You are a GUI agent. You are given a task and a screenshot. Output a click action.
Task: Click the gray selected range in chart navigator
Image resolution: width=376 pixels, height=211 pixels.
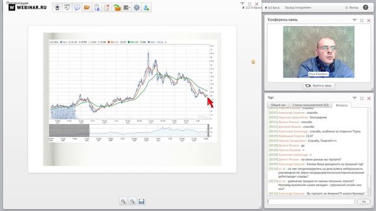point(69,131)
